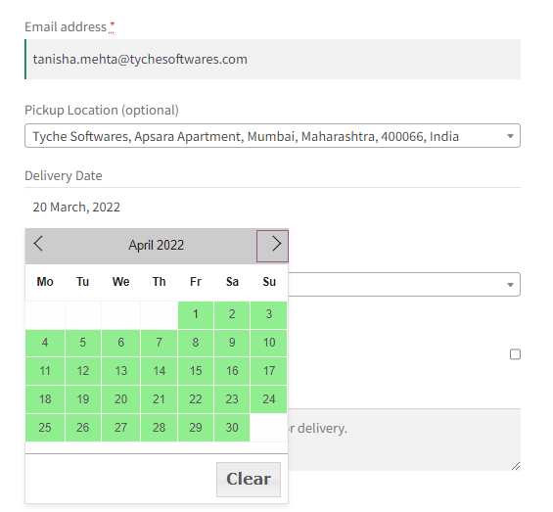Go to next month in calendar
The width and height of the screenshot is (553, 512).
click(272, 246)
